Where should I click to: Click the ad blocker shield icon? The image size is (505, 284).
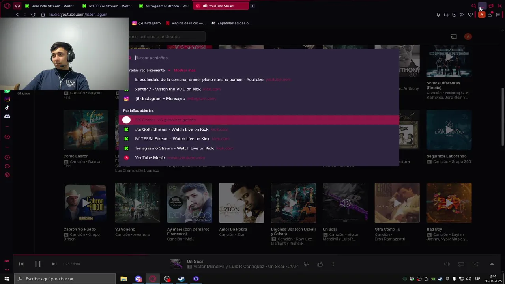coord(454,15)
